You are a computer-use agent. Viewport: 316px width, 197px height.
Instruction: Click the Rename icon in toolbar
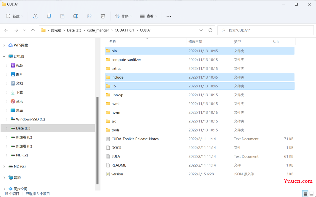[76, 16]
